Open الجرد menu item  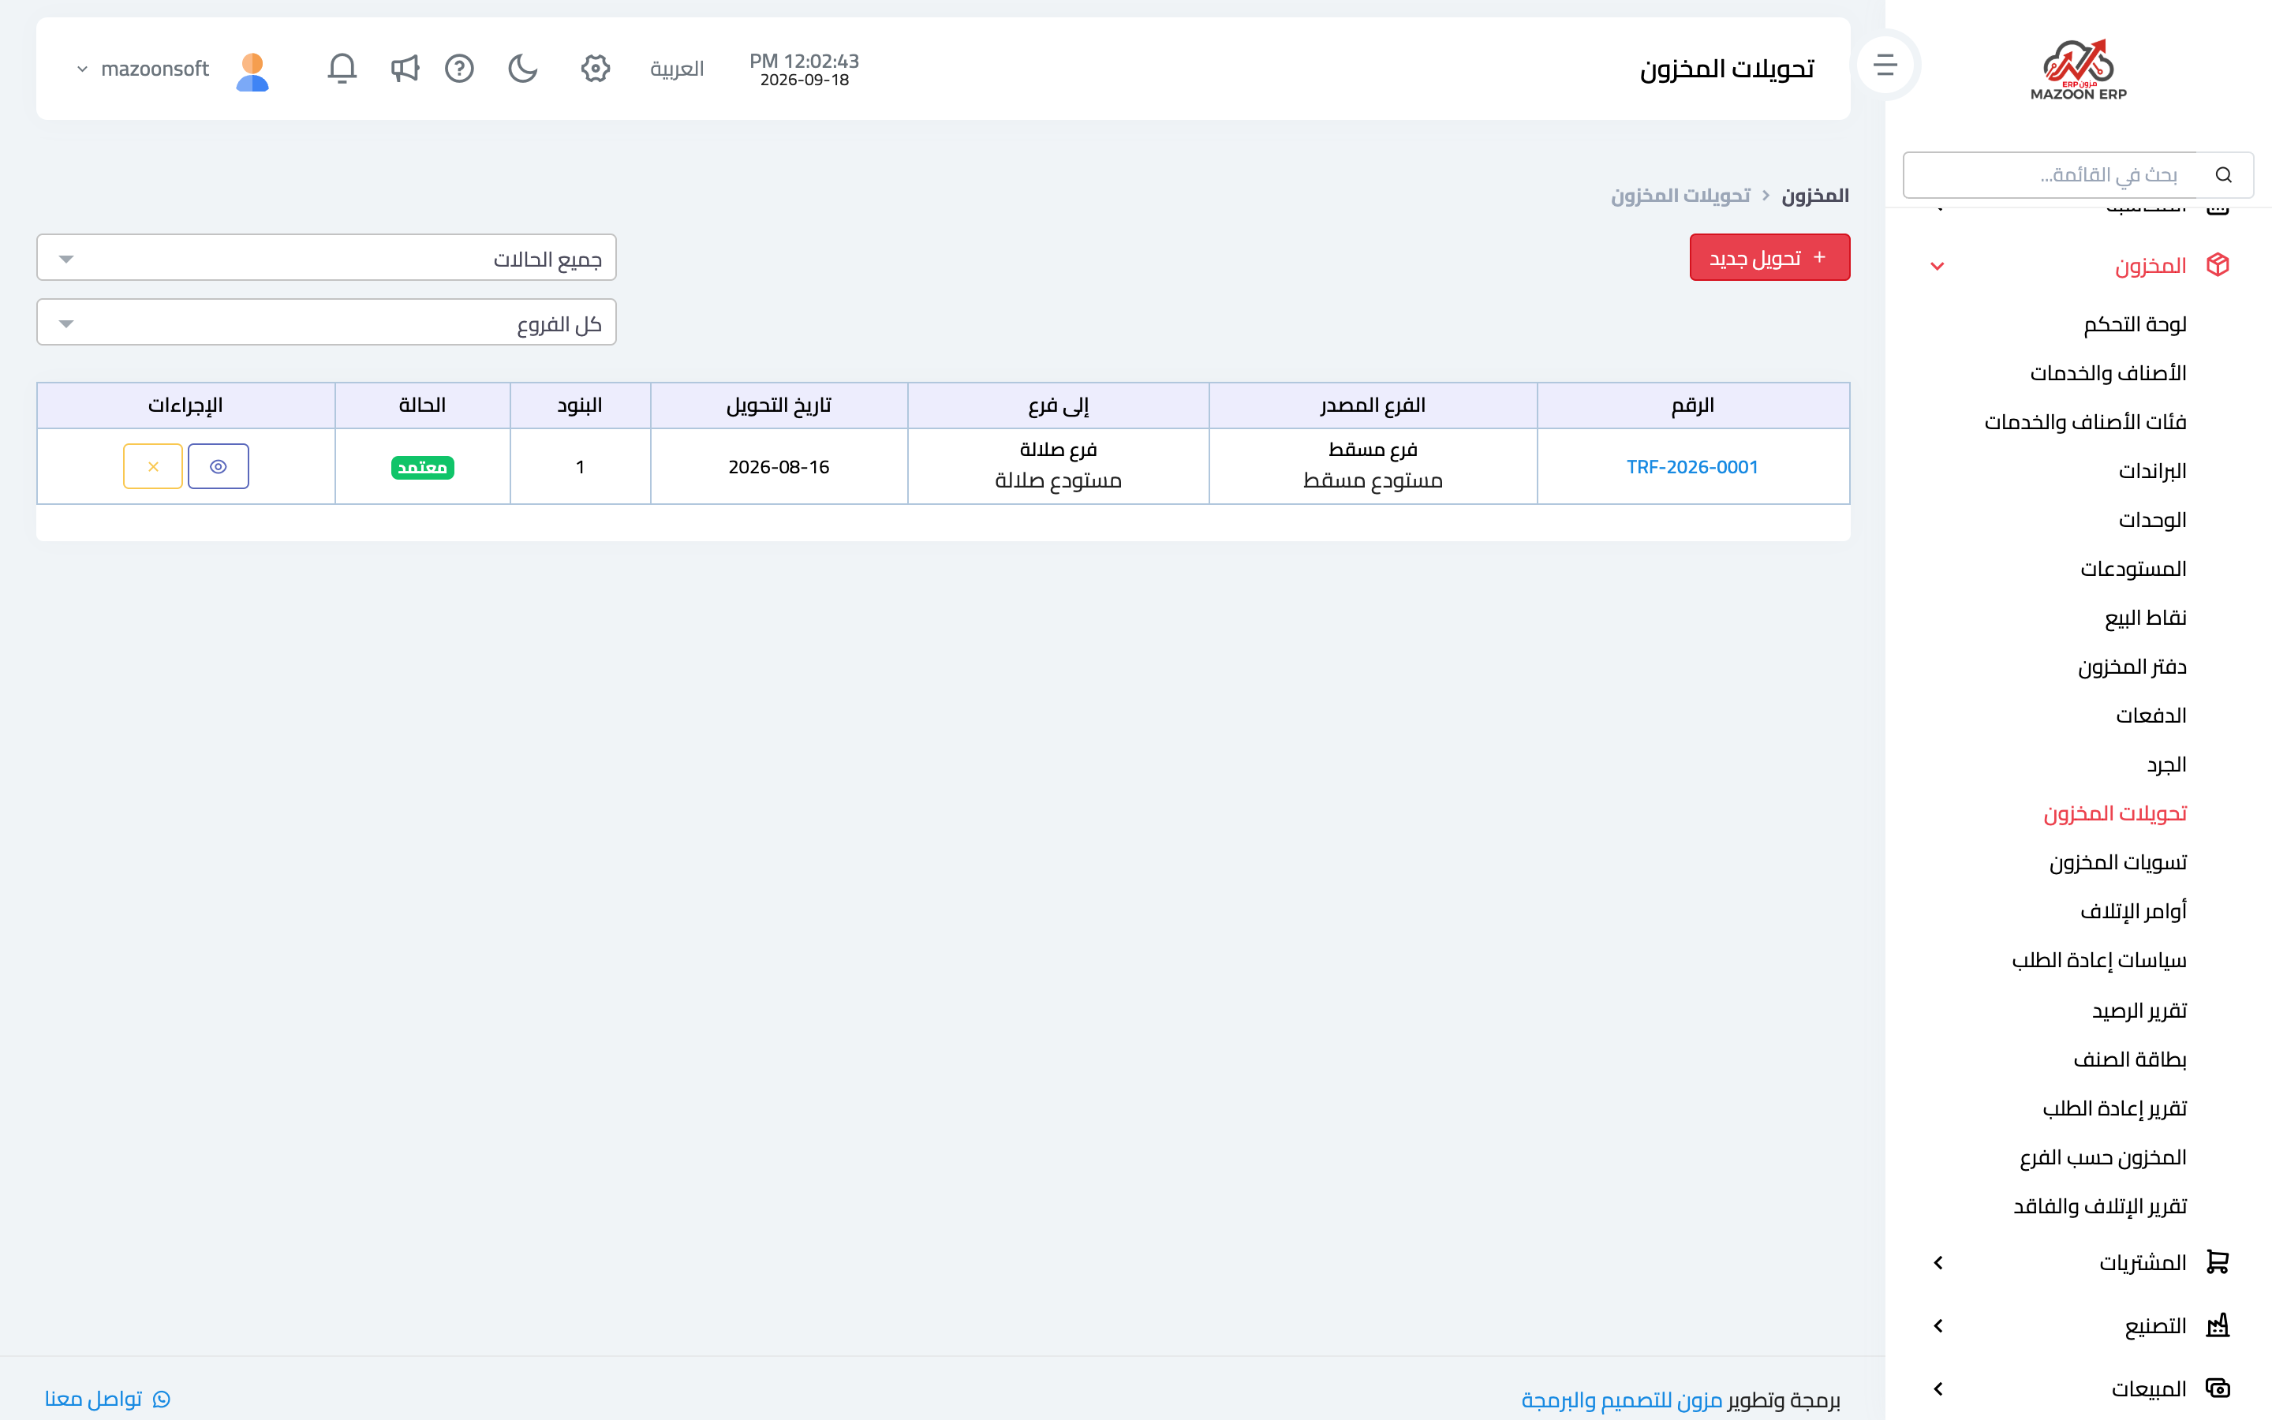click(2166, 764)
